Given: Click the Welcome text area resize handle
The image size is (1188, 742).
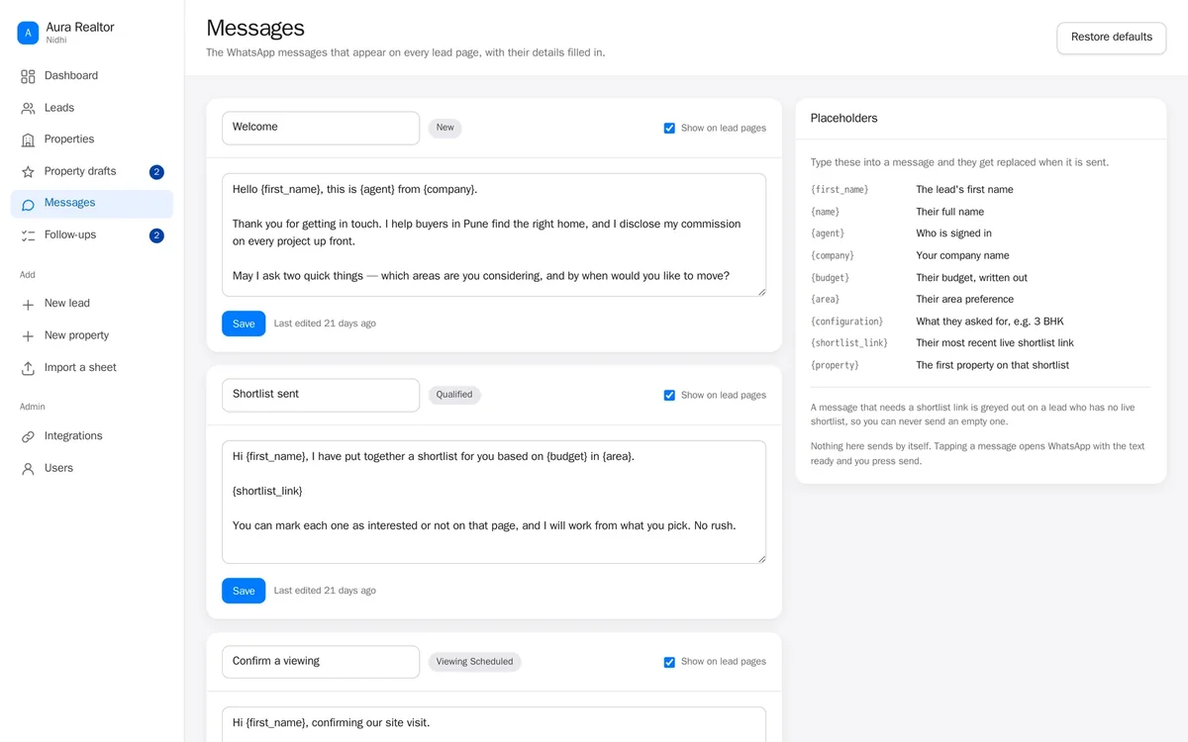Looking at the screenshot, I should pyautogui.click(x=760, y=290).
